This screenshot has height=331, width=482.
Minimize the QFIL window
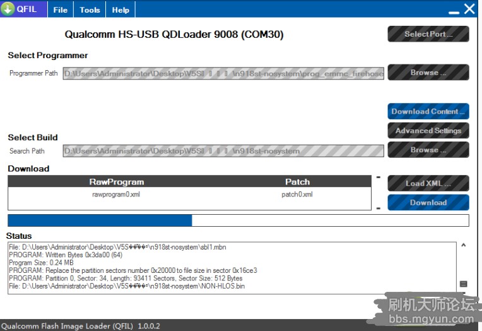[x=454, y=12]
